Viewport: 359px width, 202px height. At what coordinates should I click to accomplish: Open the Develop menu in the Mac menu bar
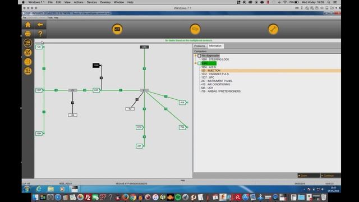tap(105, 2)
